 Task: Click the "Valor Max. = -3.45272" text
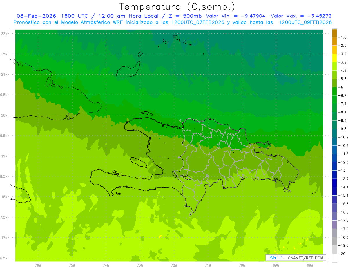[x=301, y=16]
